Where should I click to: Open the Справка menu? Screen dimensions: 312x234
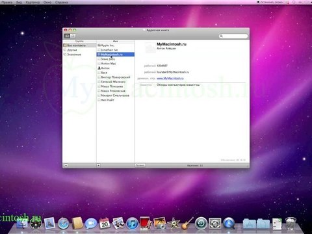point(62,3)
